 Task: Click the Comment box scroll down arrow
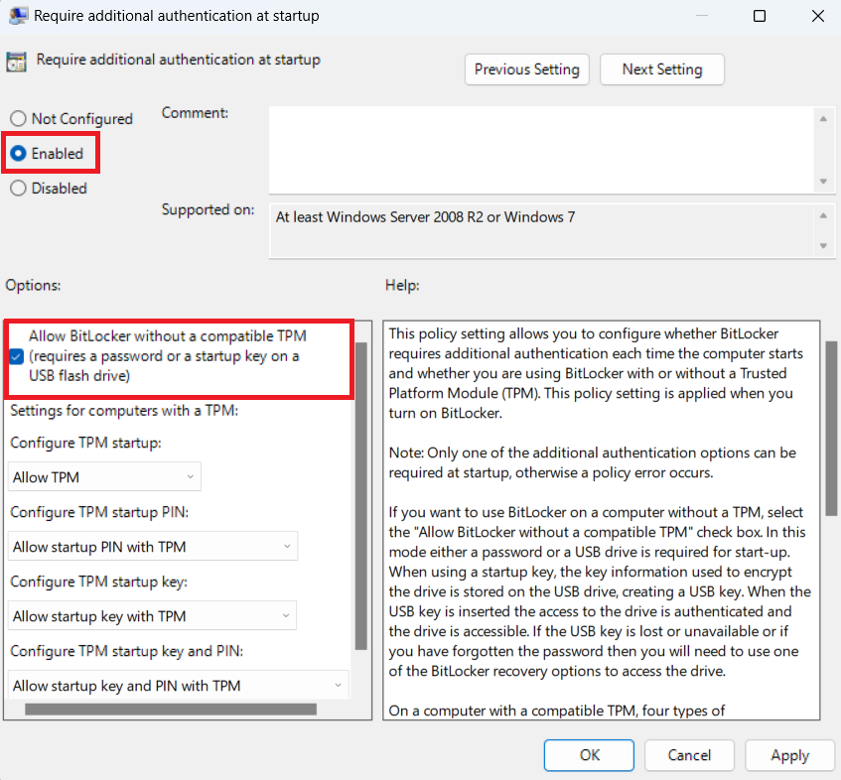coord(823,182)
